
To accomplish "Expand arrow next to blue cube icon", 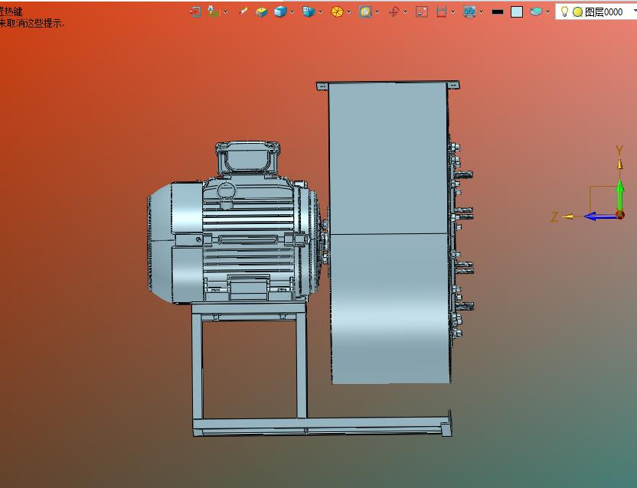I will (292, 12).
